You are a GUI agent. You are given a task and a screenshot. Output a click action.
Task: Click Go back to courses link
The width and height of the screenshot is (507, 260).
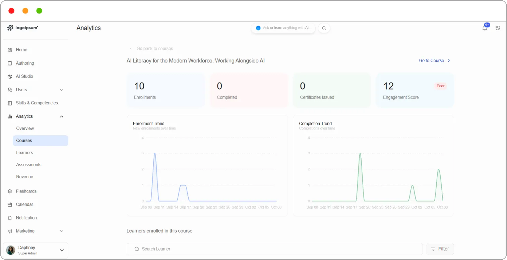click(151, 48)
